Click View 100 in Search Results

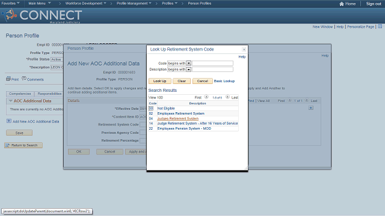[156, 97]
